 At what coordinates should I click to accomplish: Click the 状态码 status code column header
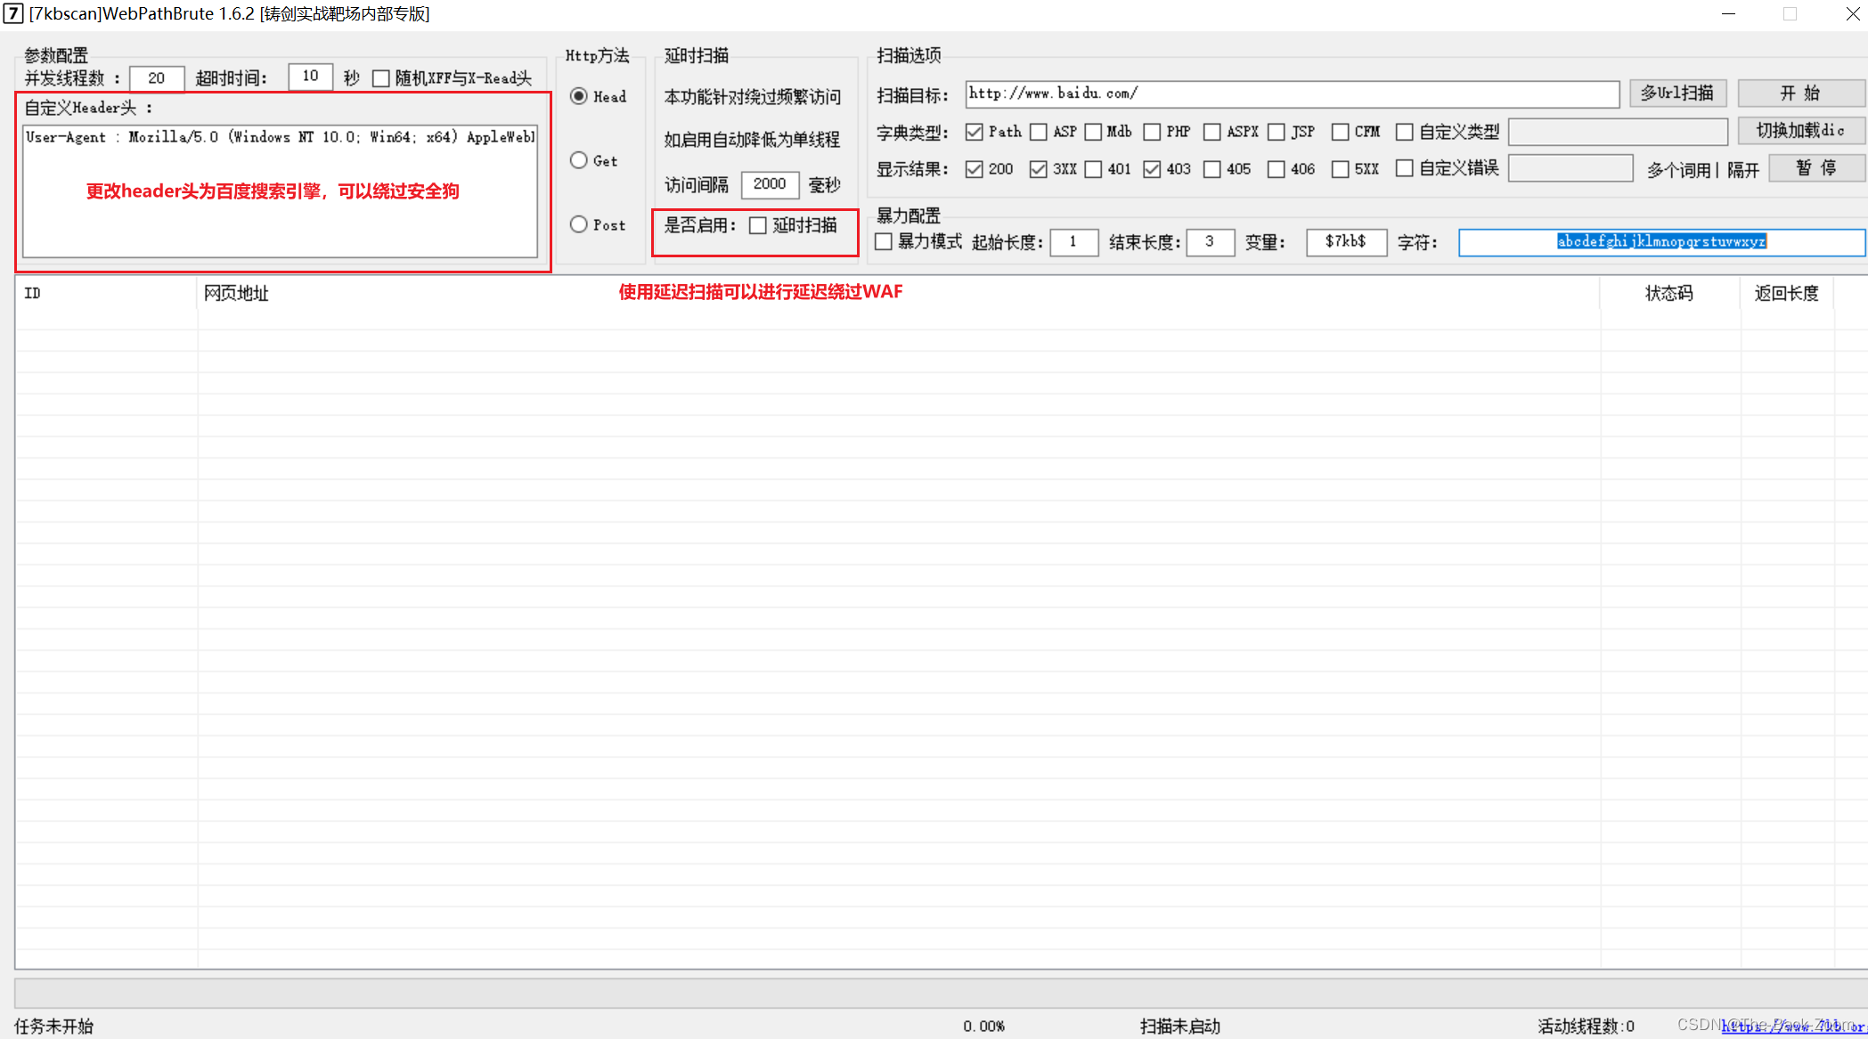point(1669,293)
